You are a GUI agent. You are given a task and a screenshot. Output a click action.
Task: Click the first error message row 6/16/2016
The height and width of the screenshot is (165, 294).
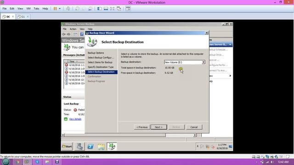[75, 65]
